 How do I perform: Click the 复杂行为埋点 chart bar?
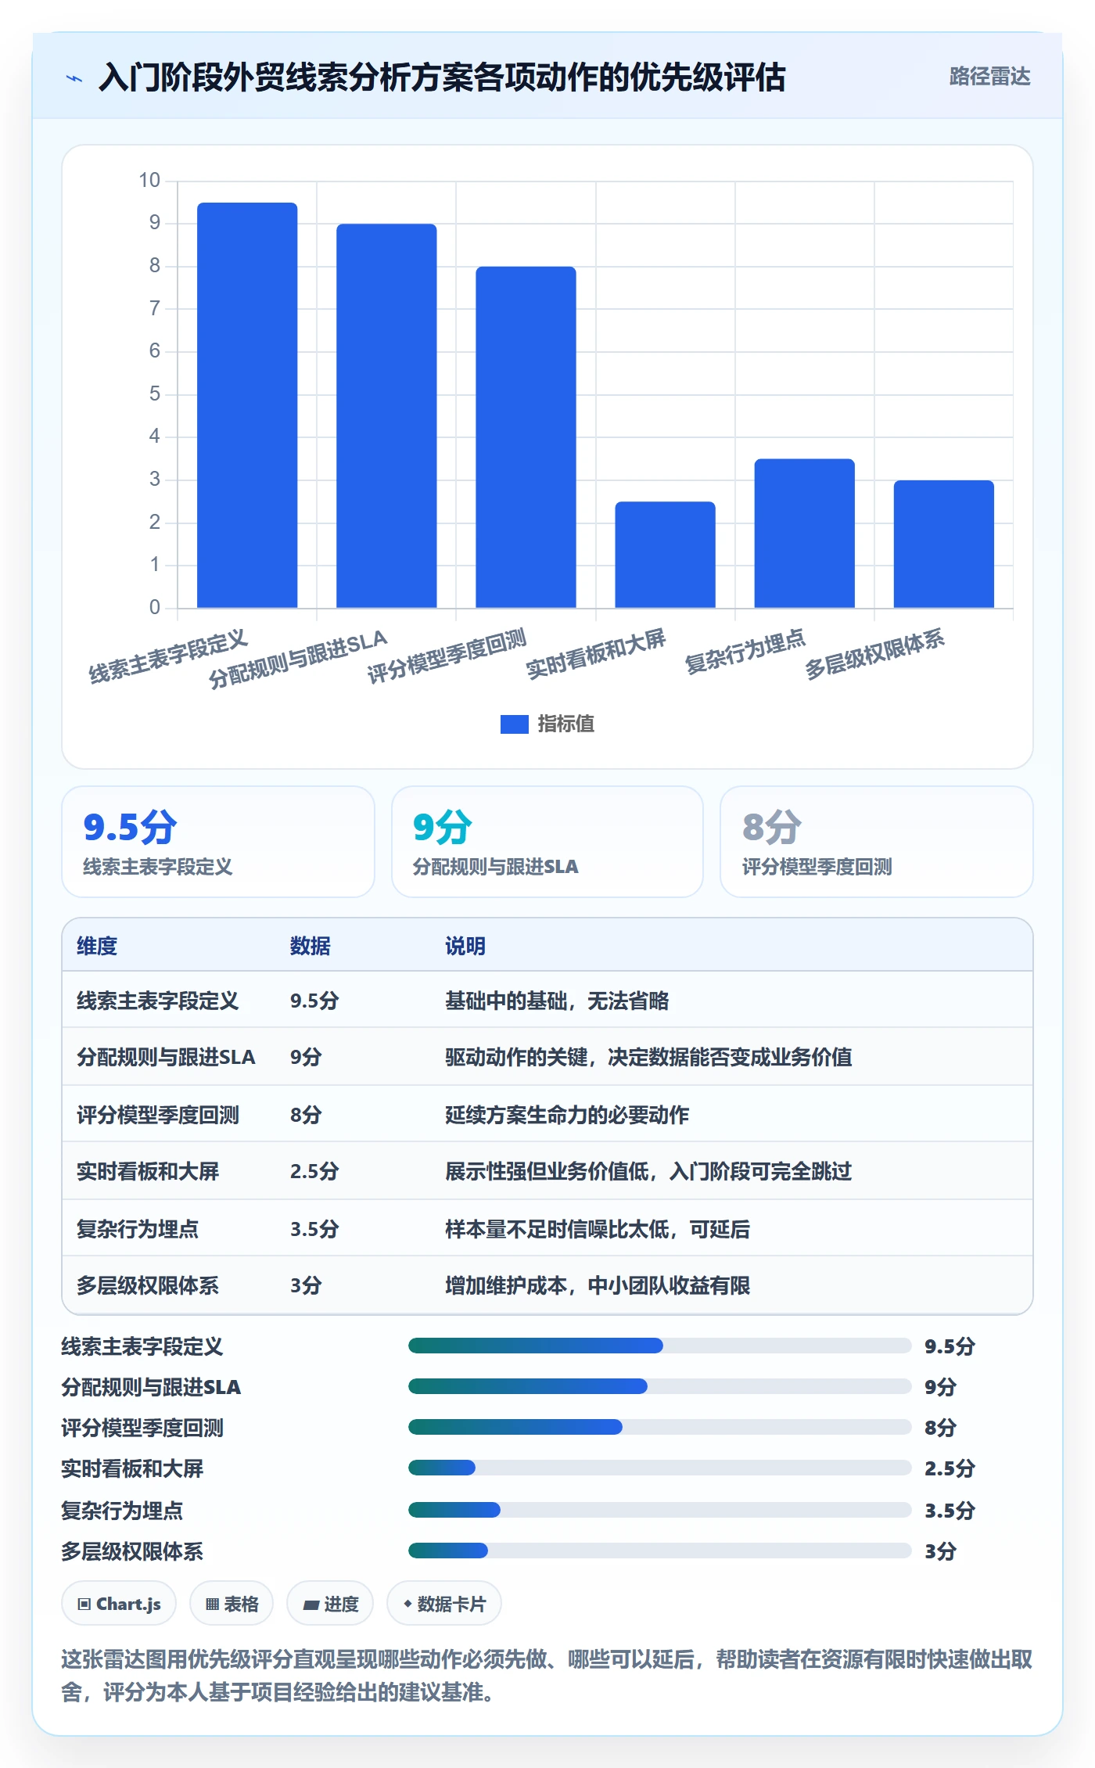click(804, 534)
